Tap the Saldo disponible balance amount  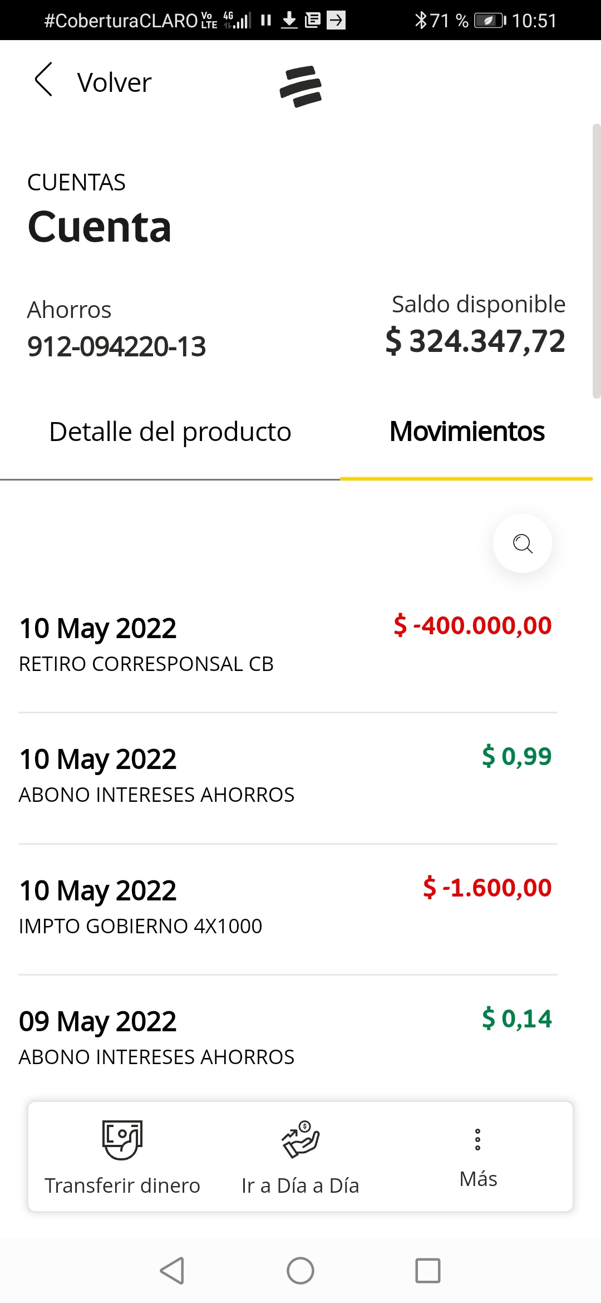pyautogui.click(x=475, y=341)
